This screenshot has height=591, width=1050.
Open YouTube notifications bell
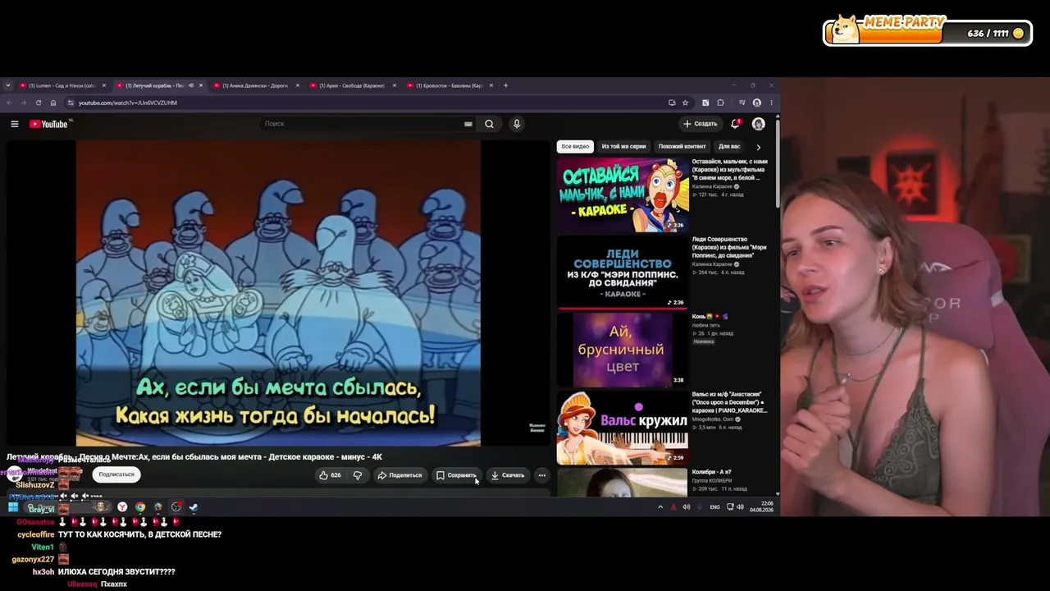(x=735, y=124)
